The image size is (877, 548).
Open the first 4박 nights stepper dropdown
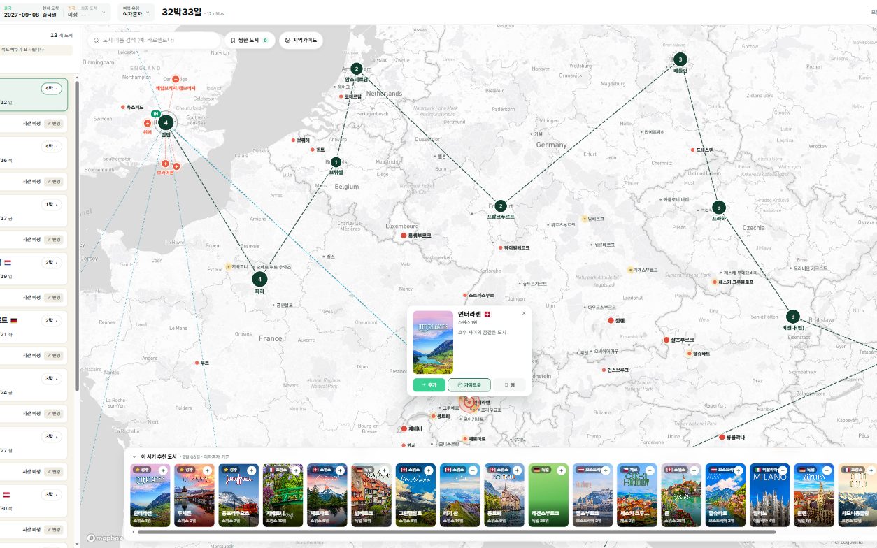pos(52,89)
